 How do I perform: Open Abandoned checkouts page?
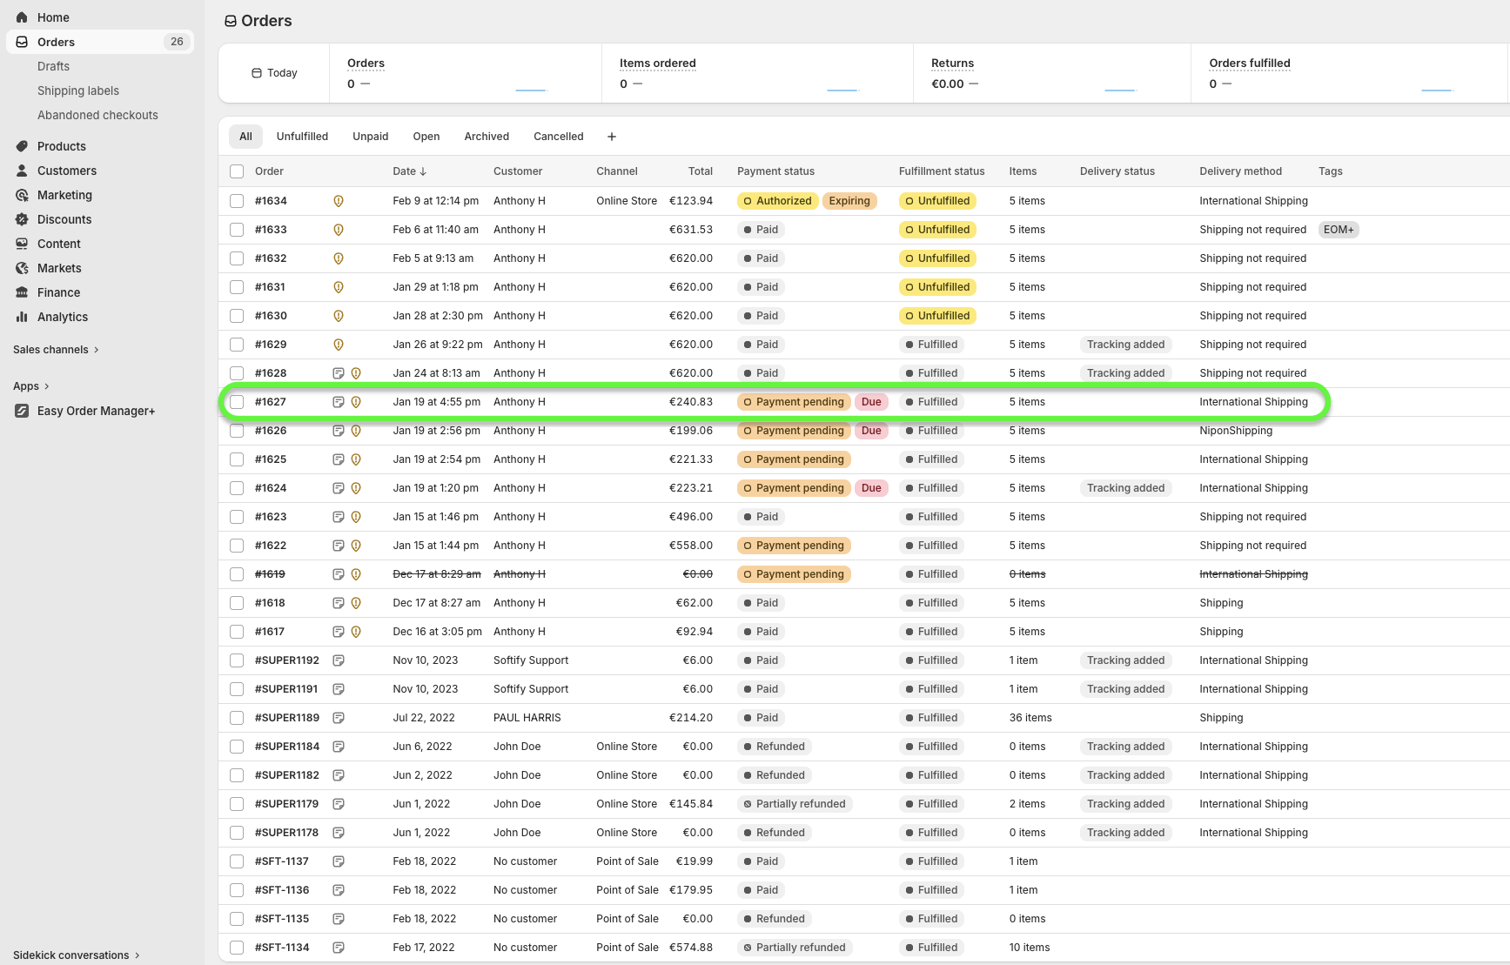tap(97, 115)
